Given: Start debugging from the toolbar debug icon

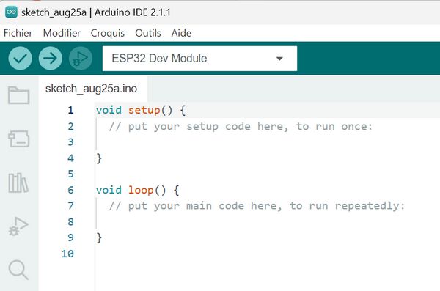Looking at the screenshot, I should pyautogui.click(x=81, y=59).
